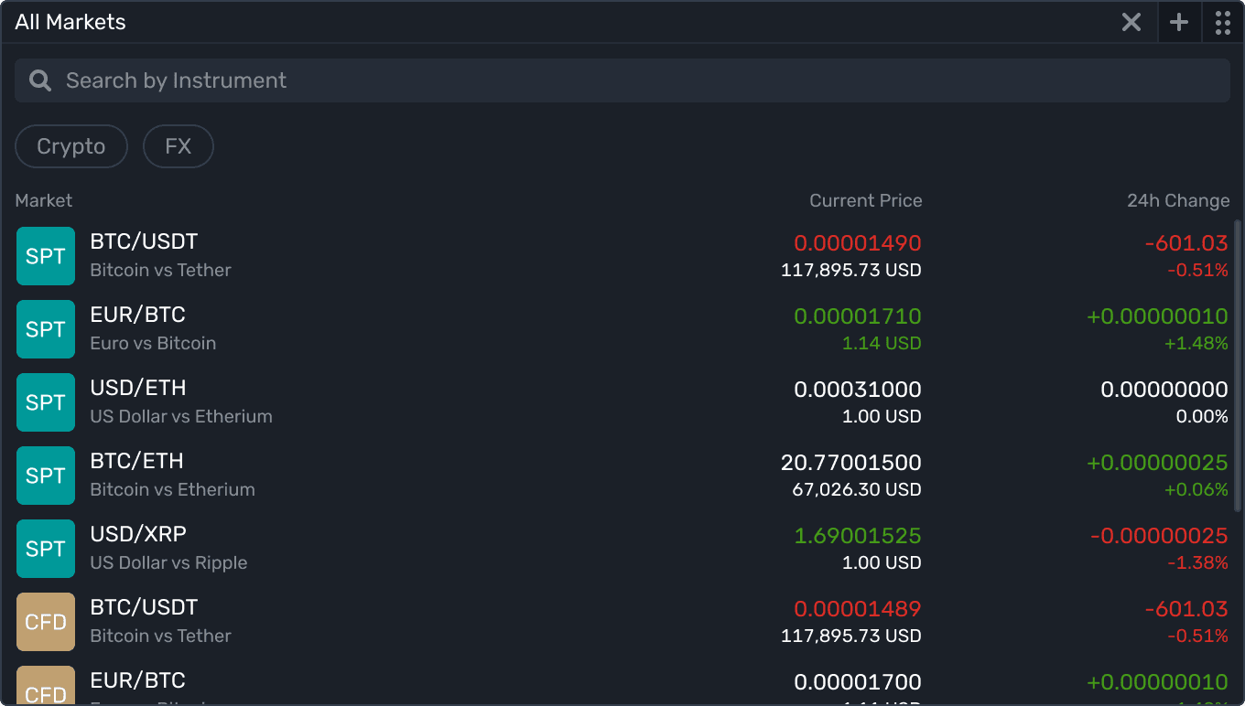Viewport: 1245px width, 706px height.
Task: Click the CFD badge beside EUR/BTC
Action: tap(46, 688)
